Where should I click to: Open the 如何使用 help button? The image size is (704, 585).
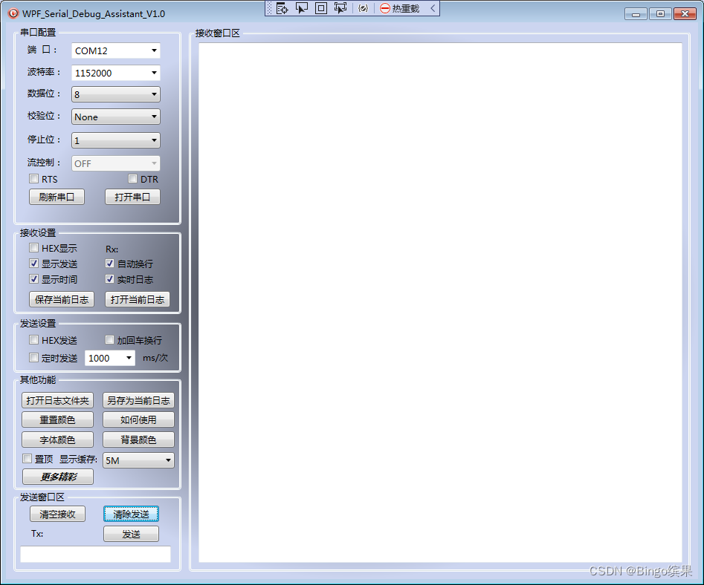tap(138, 419)
